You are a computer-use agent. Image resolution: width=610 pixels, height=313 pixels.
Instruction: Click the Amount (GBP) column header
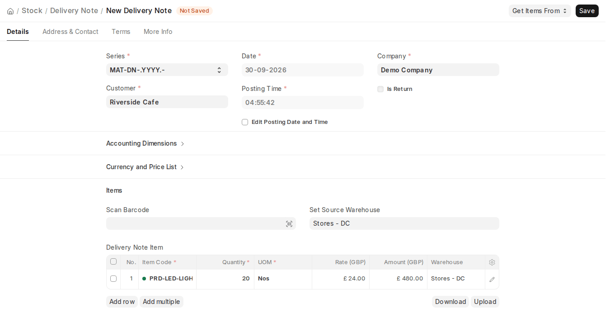point(399,262)
